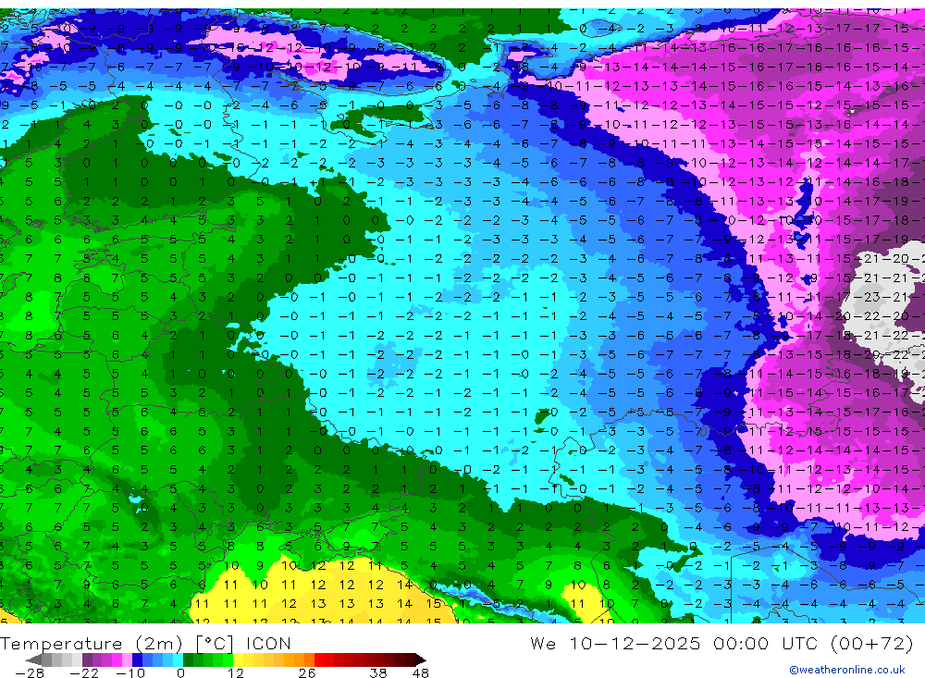Screen dimensions: 925x678
Task: Click the 'Temperature (2m) [°C] ICON' title
Action: pos(146,643)
